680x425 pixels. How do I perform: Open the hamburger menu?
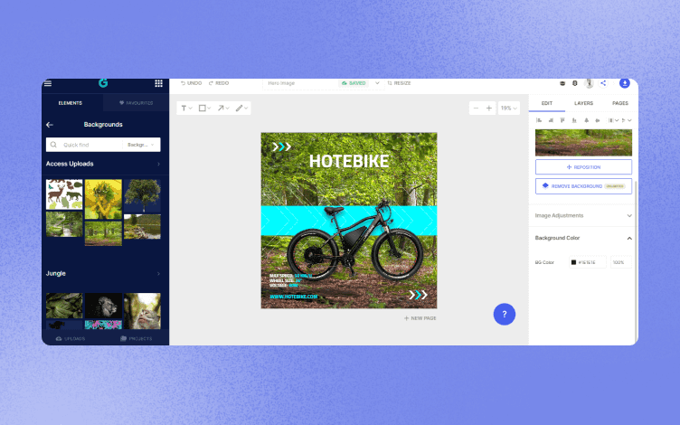click(48, 83)
